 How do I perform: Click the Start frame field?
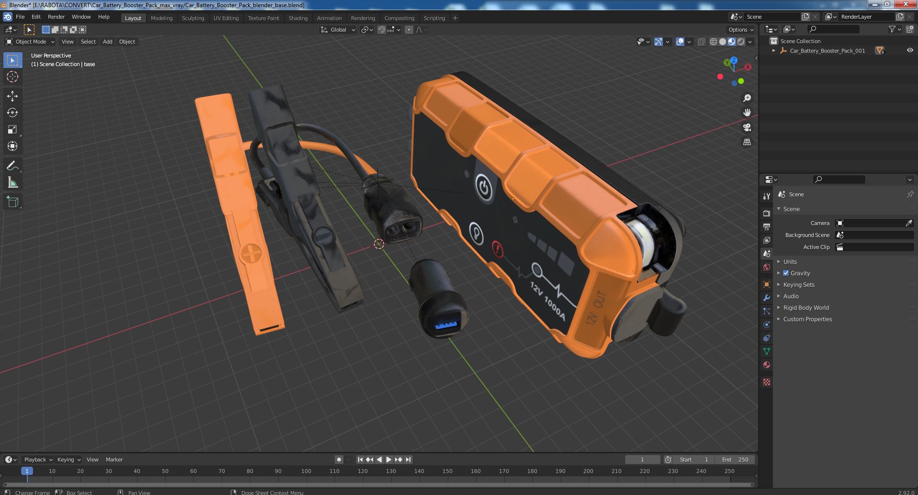[694, 460]
